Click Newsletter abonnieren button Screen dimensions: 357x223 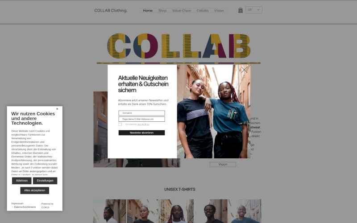point(141,132)
